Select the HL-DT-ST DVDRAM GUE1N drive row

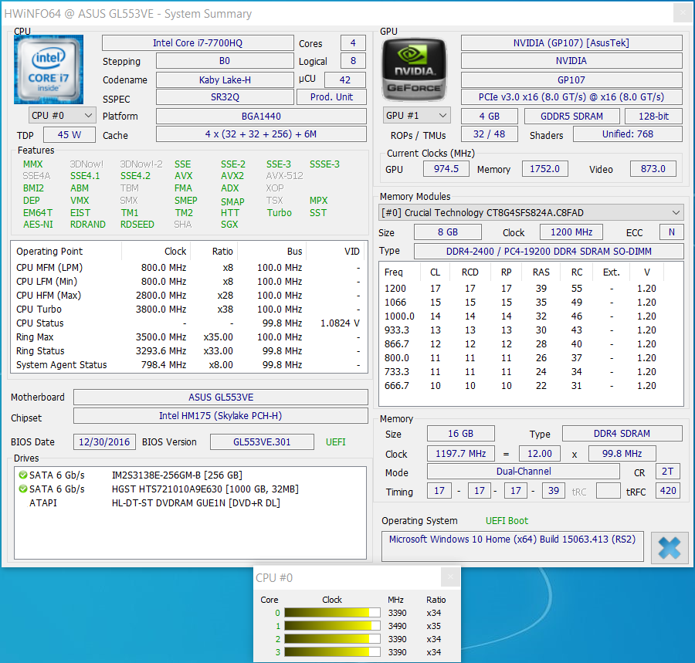click(x=190, y=503)
